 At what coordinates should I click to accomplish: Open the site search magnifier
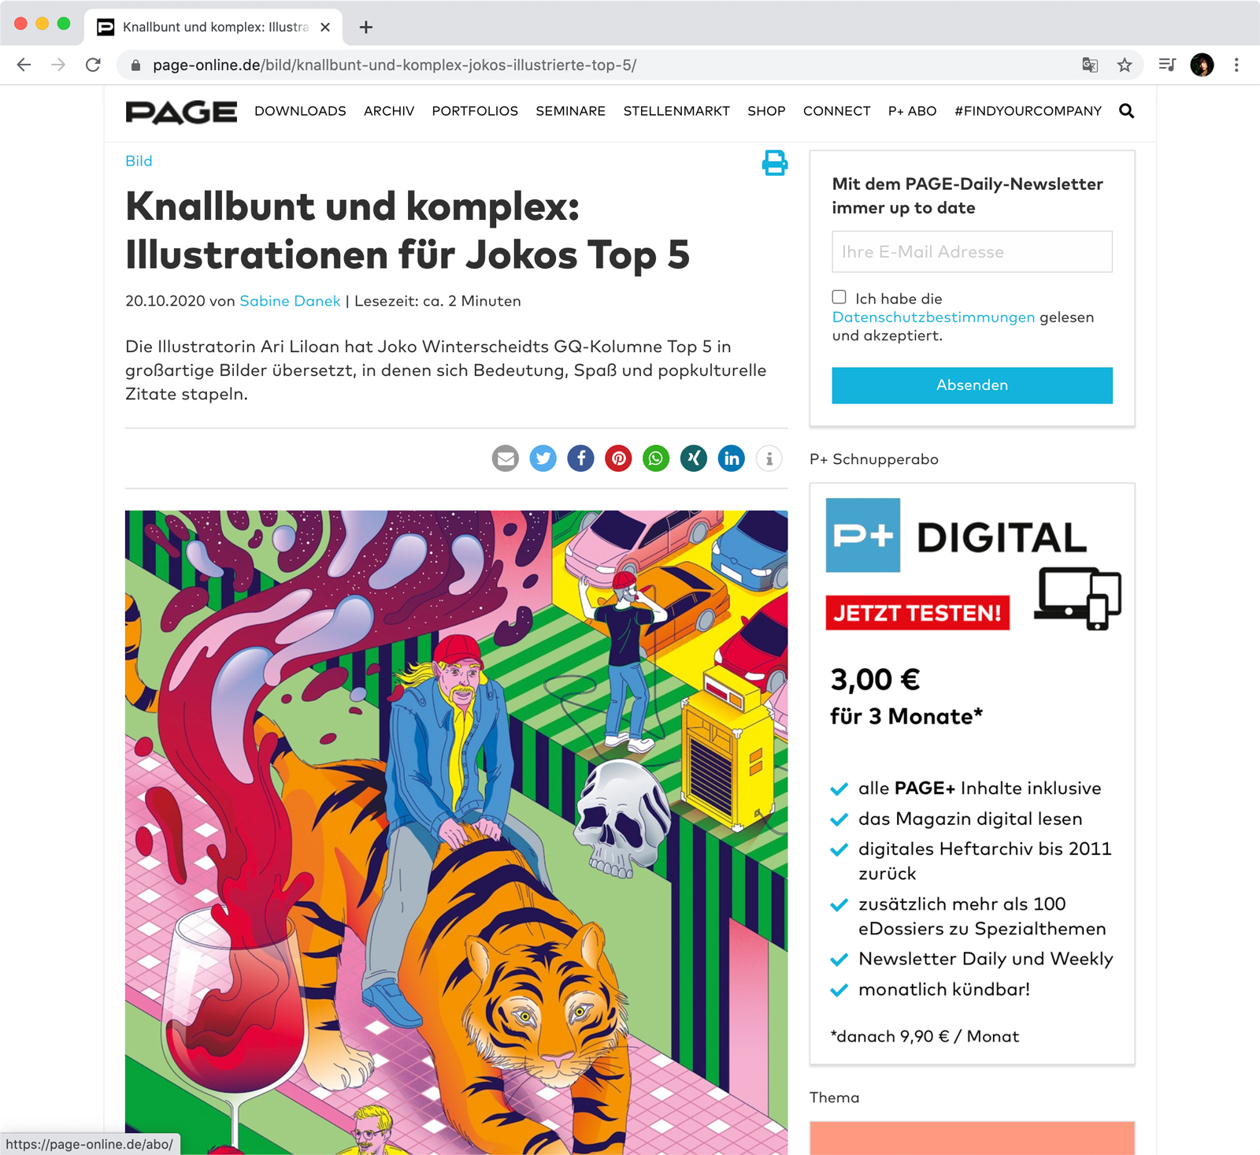(x=1127, y=111)
